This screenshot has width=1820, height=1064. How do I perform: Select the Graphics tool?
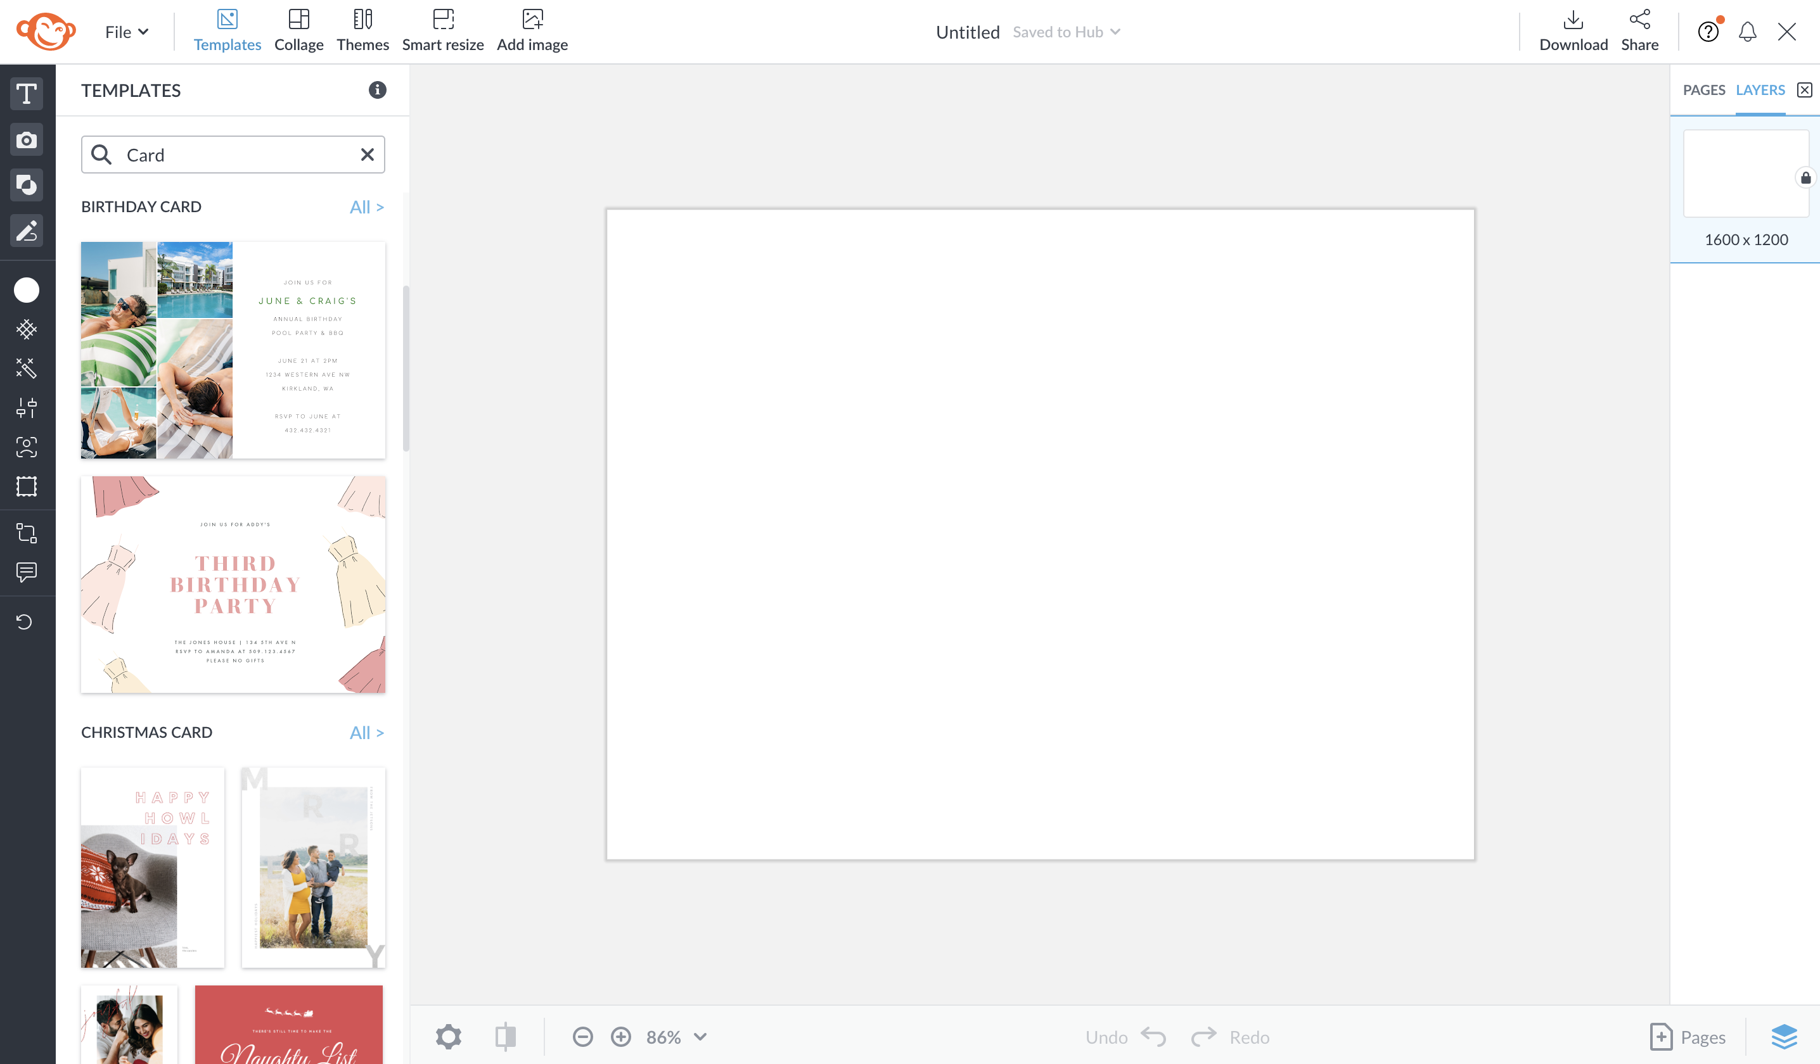click(x=27, y=185)
